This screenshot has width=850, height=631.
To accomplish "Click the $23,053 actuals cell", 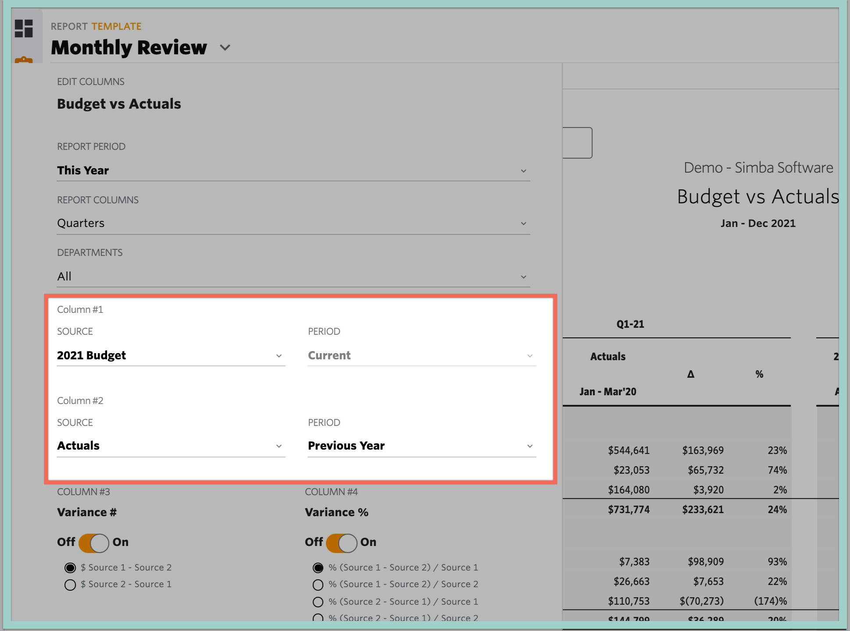I will [631, 470].
